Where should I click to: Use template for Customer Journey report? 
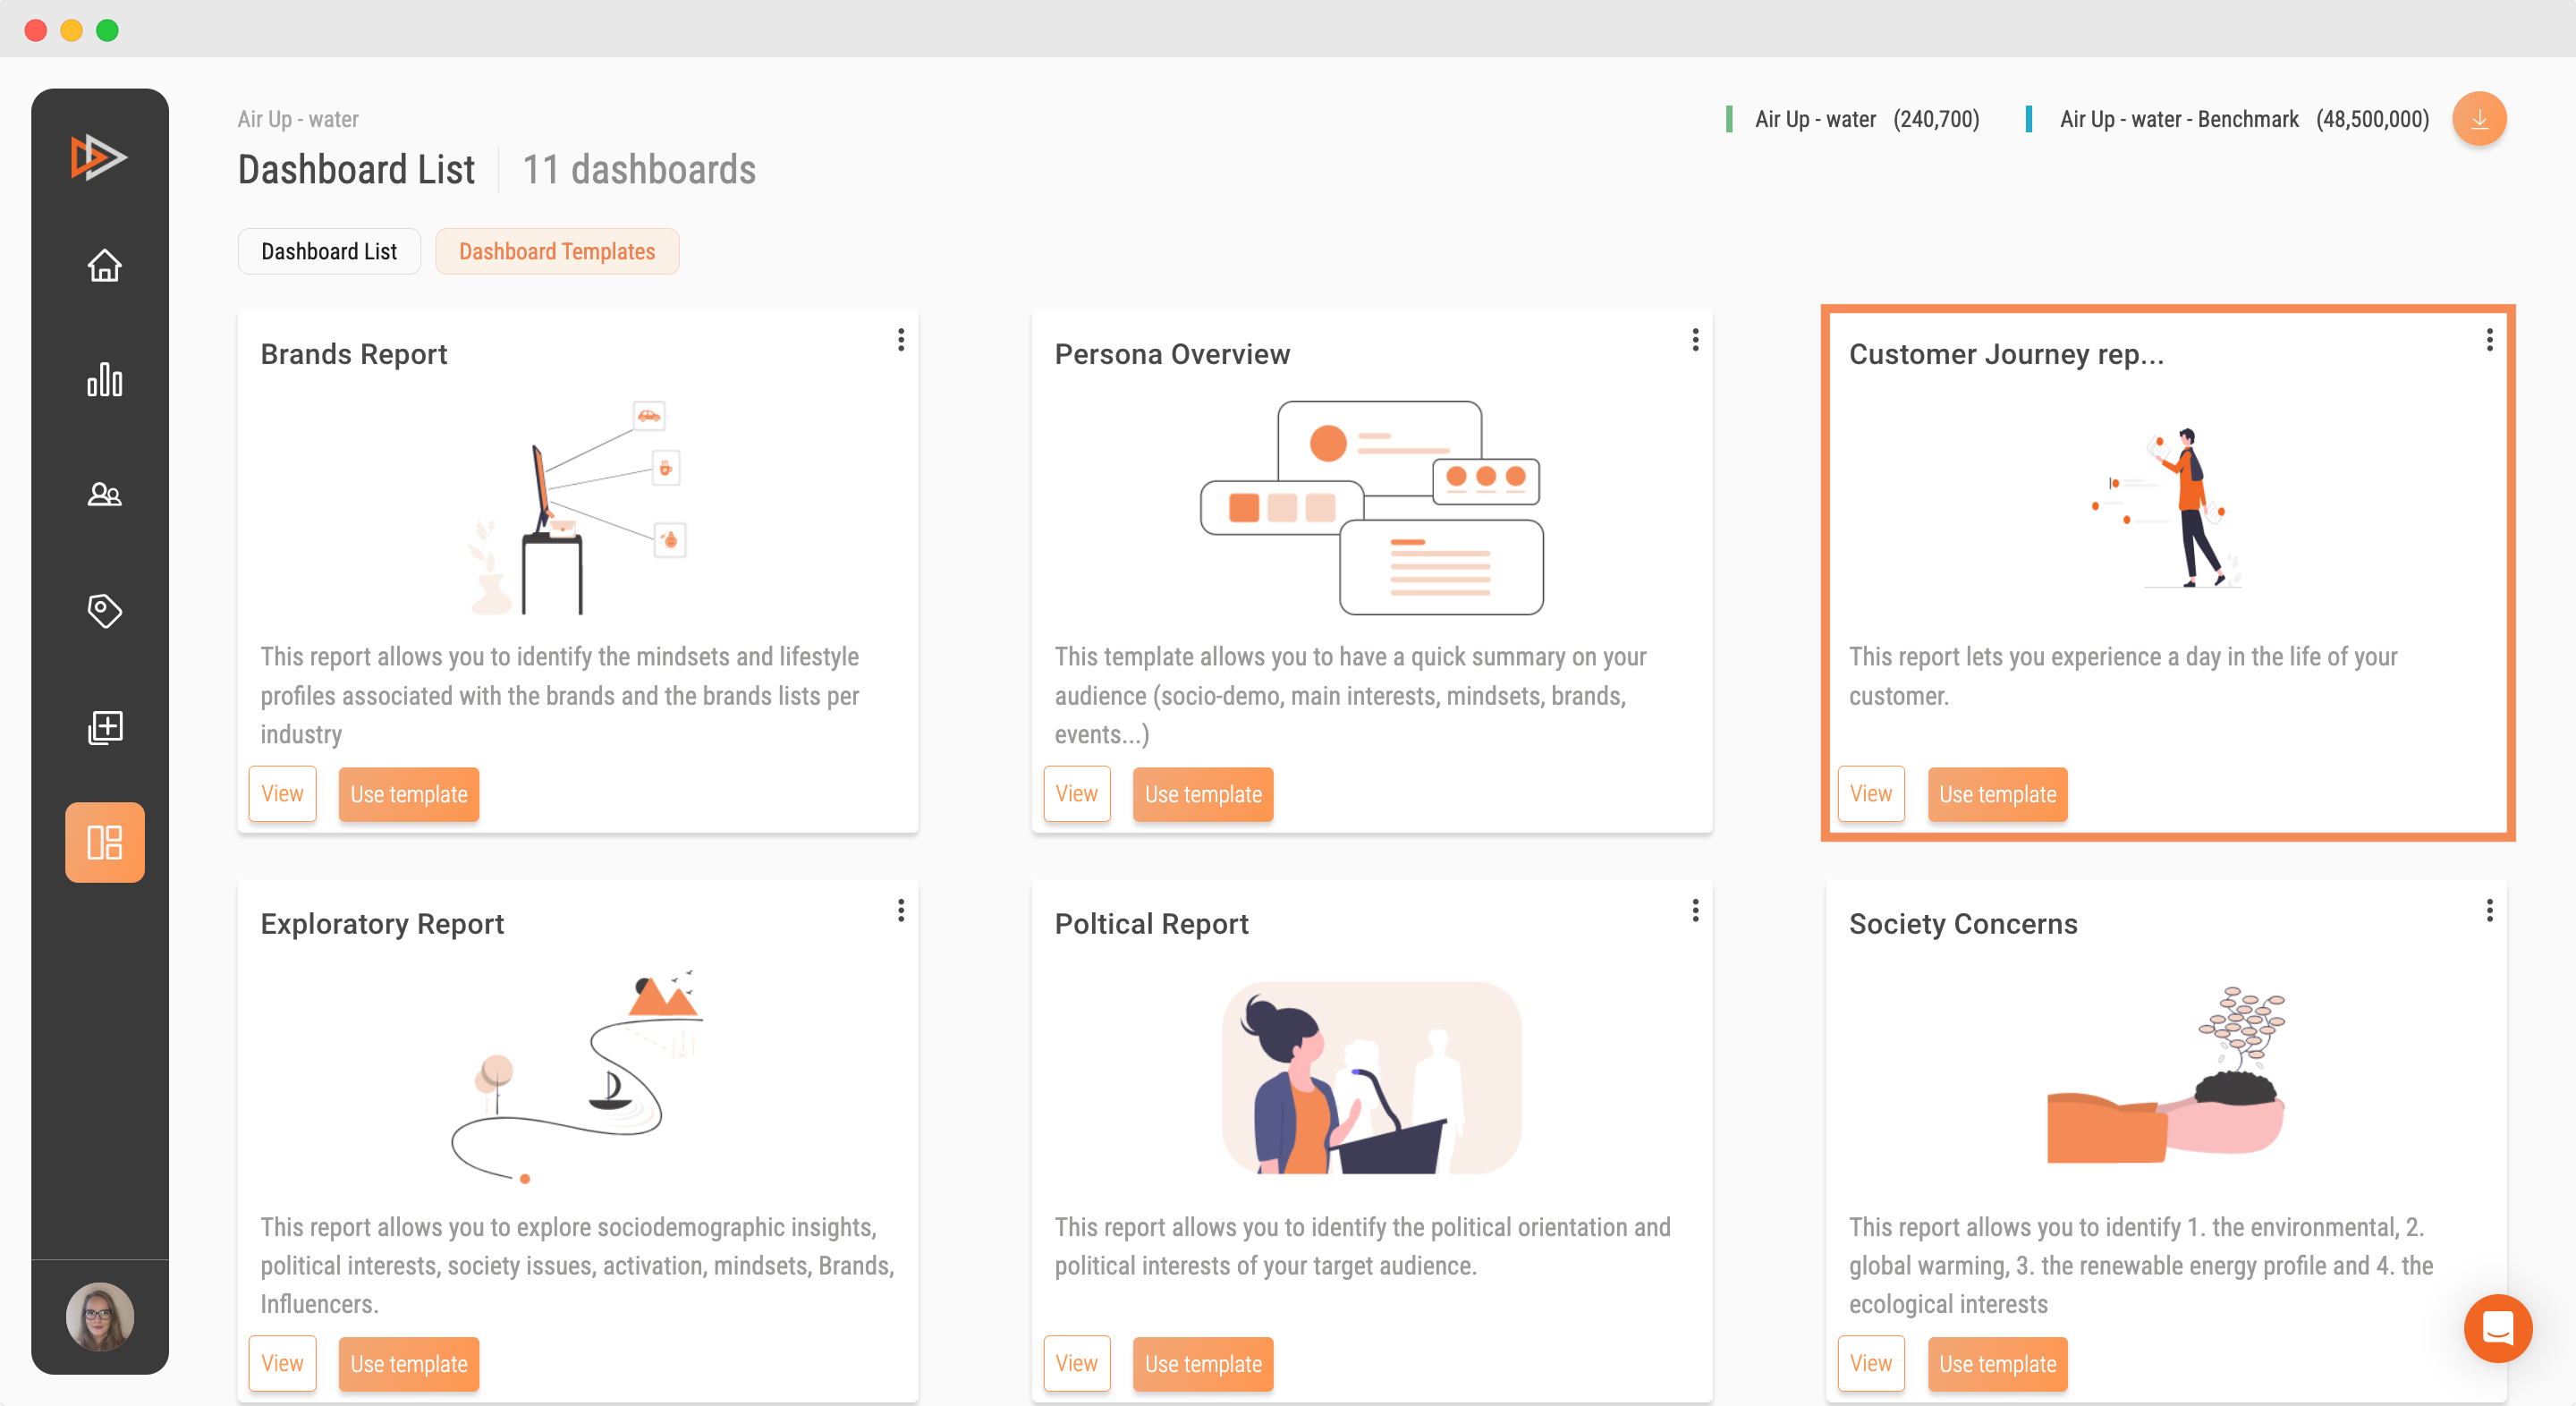(1996, 795)
